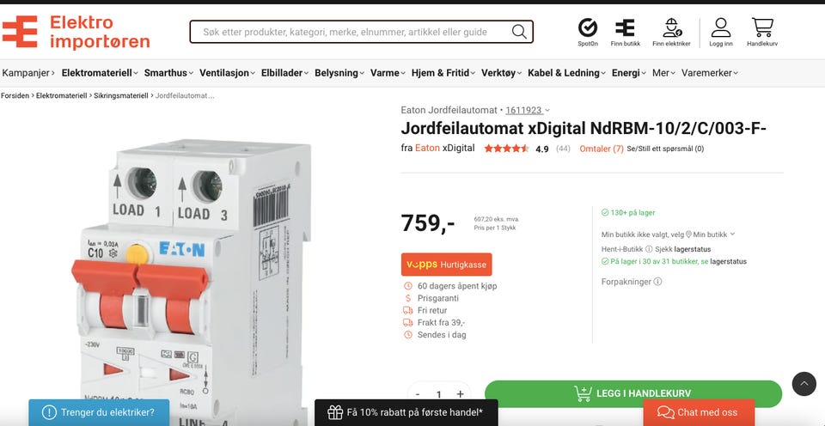Image resolution: width=825 pixels, height=426 pixels.
Task: Open the Varemerker menu
Action: tap(710, 73)
